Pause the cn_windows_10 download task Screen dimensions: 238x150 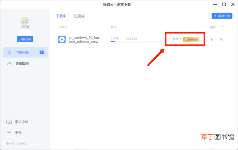pos(212,39)
